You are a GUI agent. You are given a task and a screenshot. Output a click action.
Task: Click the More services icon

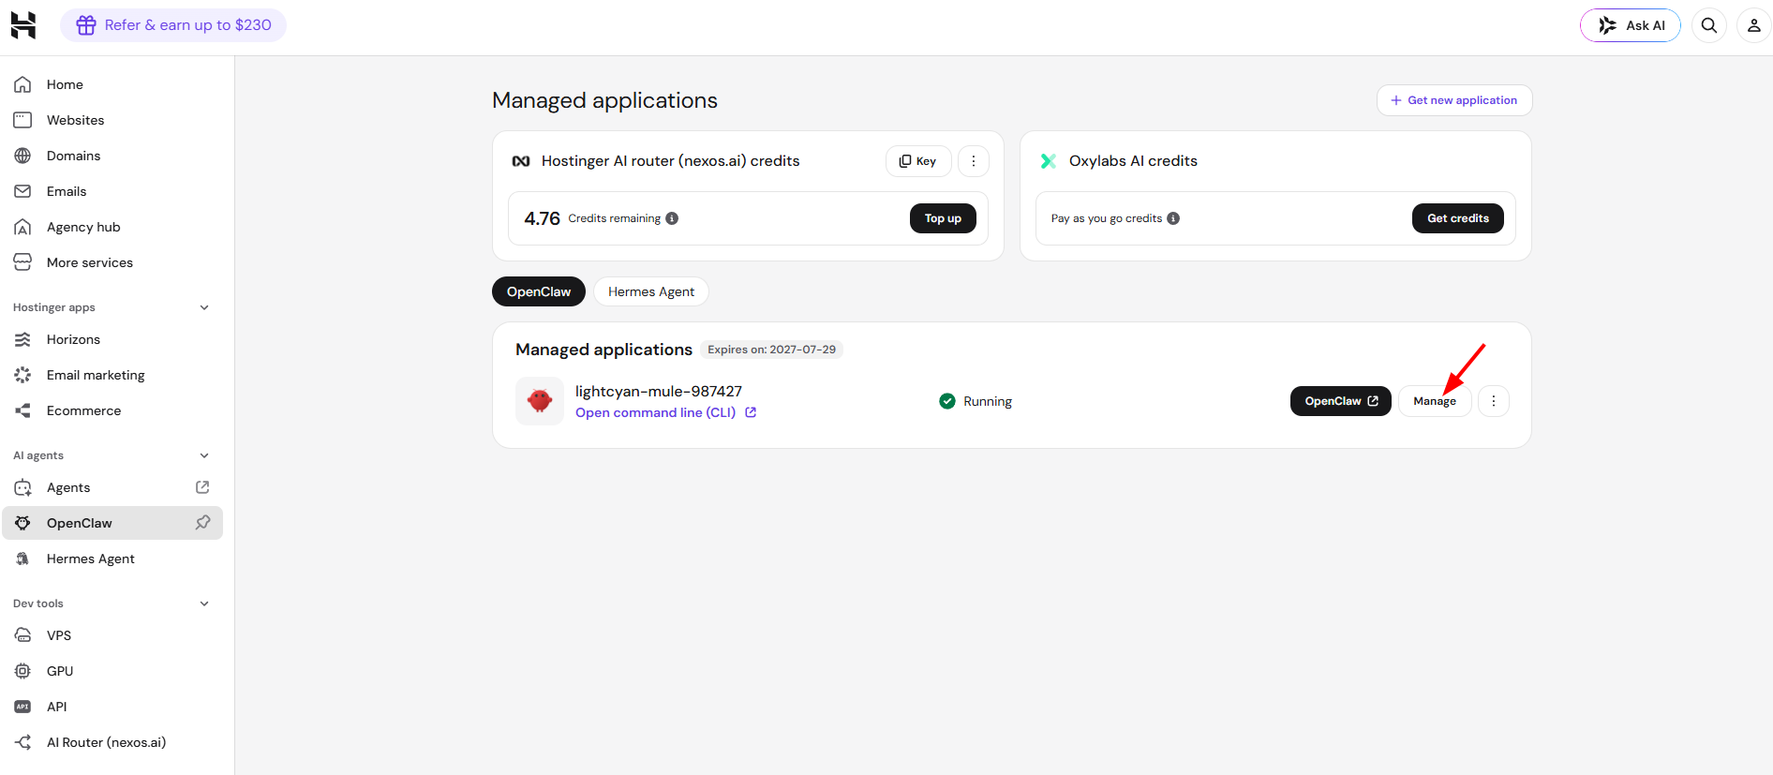point(23,262)
